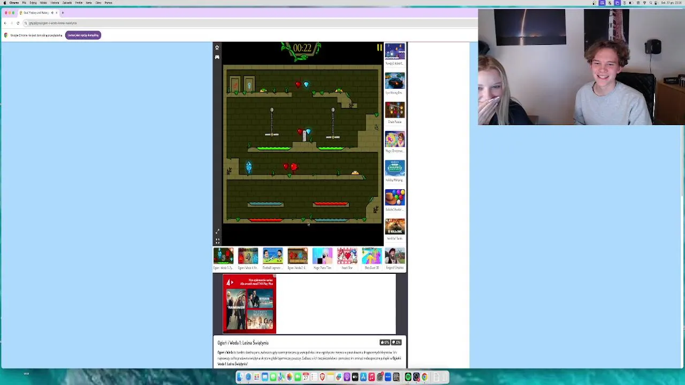
Task: Click the favorite star icon beside the game
Action: (217, 48)
